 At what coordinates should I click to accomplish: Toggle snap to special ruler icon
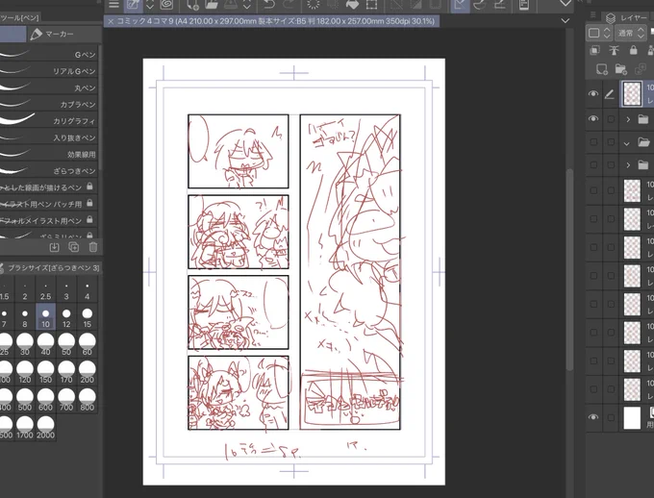pos(481,5)
